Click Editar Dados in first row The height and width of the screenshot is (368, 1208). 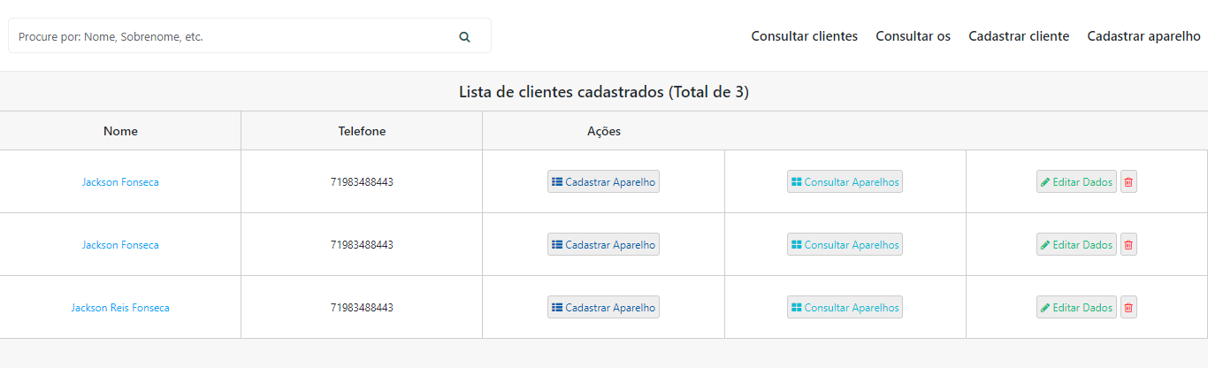[1076, 182]
